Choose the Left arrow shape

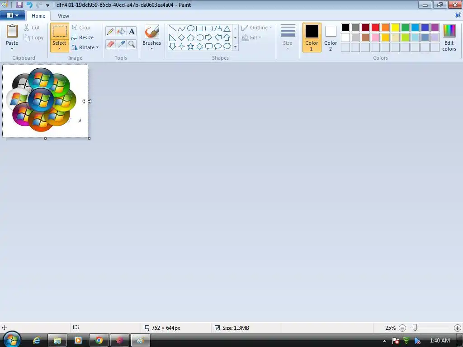[218, 38]
